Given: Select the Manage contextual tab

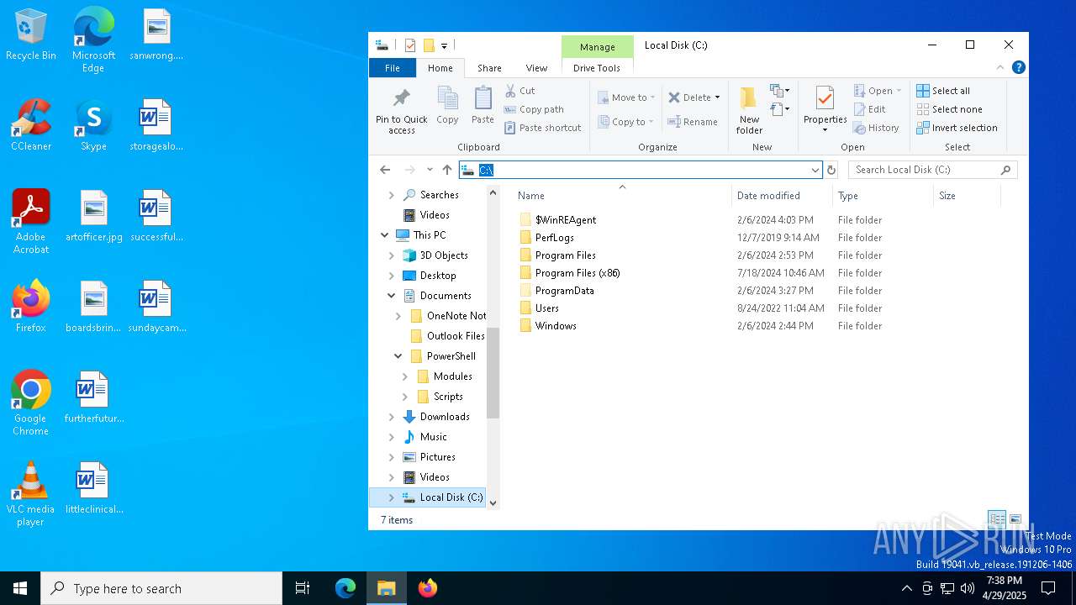Looking at the screenshot, I should [598, 47].
